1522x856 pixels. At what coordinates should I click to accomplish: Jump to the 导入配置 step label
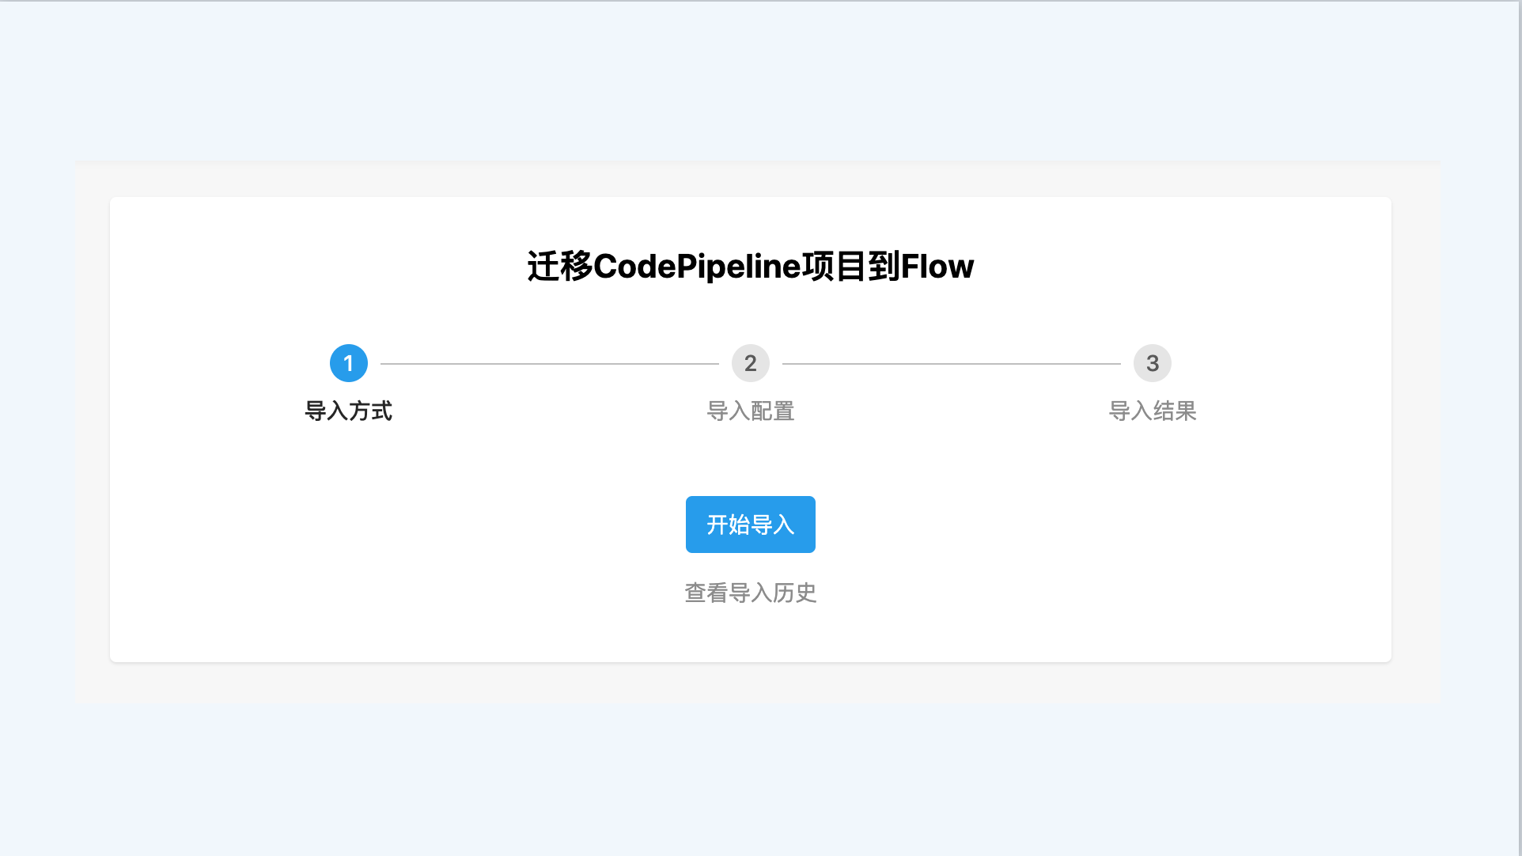(750, 411)
